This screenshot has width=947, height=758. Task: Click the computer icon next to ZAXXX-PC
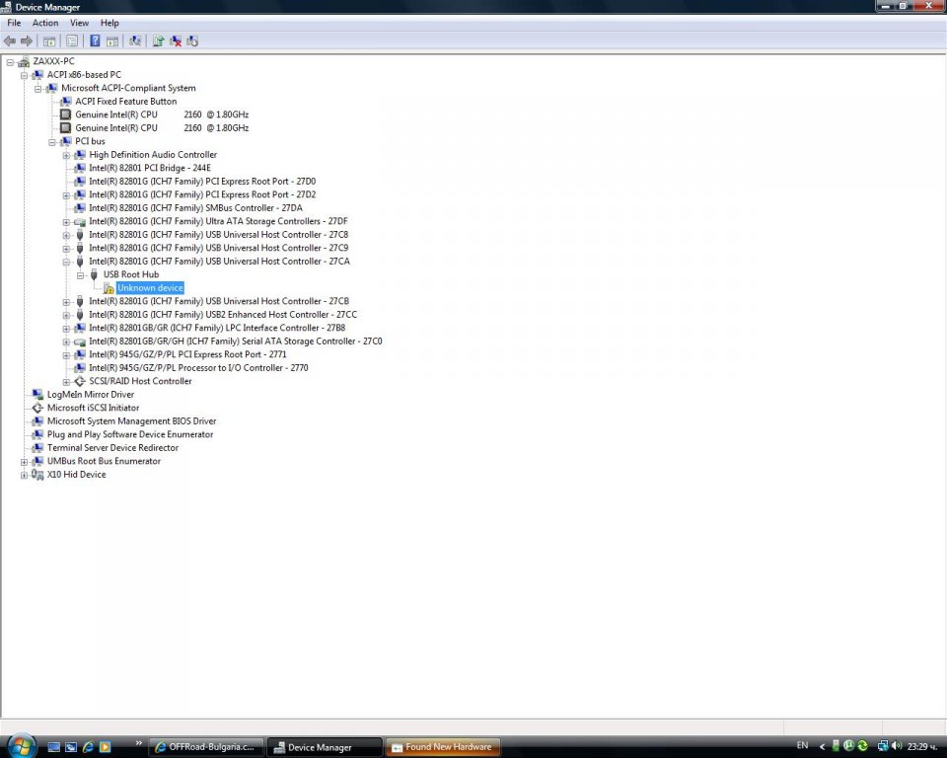click(x=24, y=61)
